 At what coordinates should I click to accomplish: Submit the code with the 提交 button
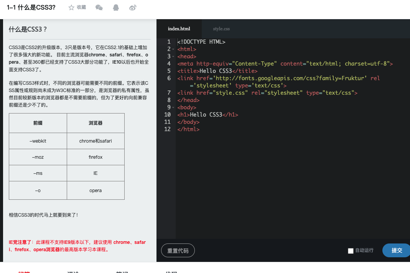tap(396, 250)
